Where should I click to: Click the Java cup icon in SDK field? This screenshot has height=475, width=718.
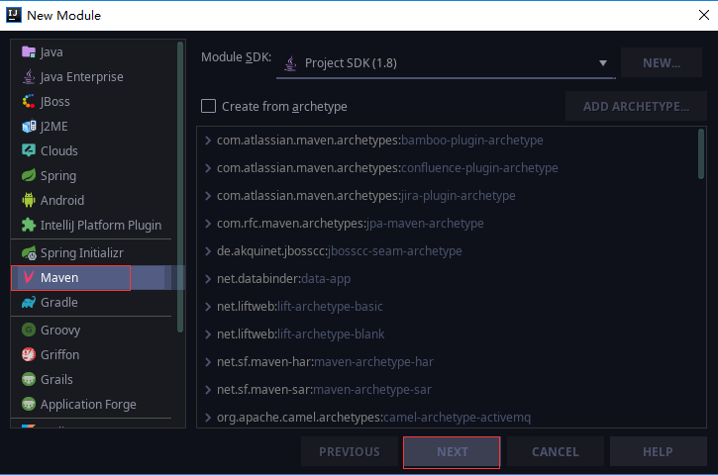pos(290,63)
